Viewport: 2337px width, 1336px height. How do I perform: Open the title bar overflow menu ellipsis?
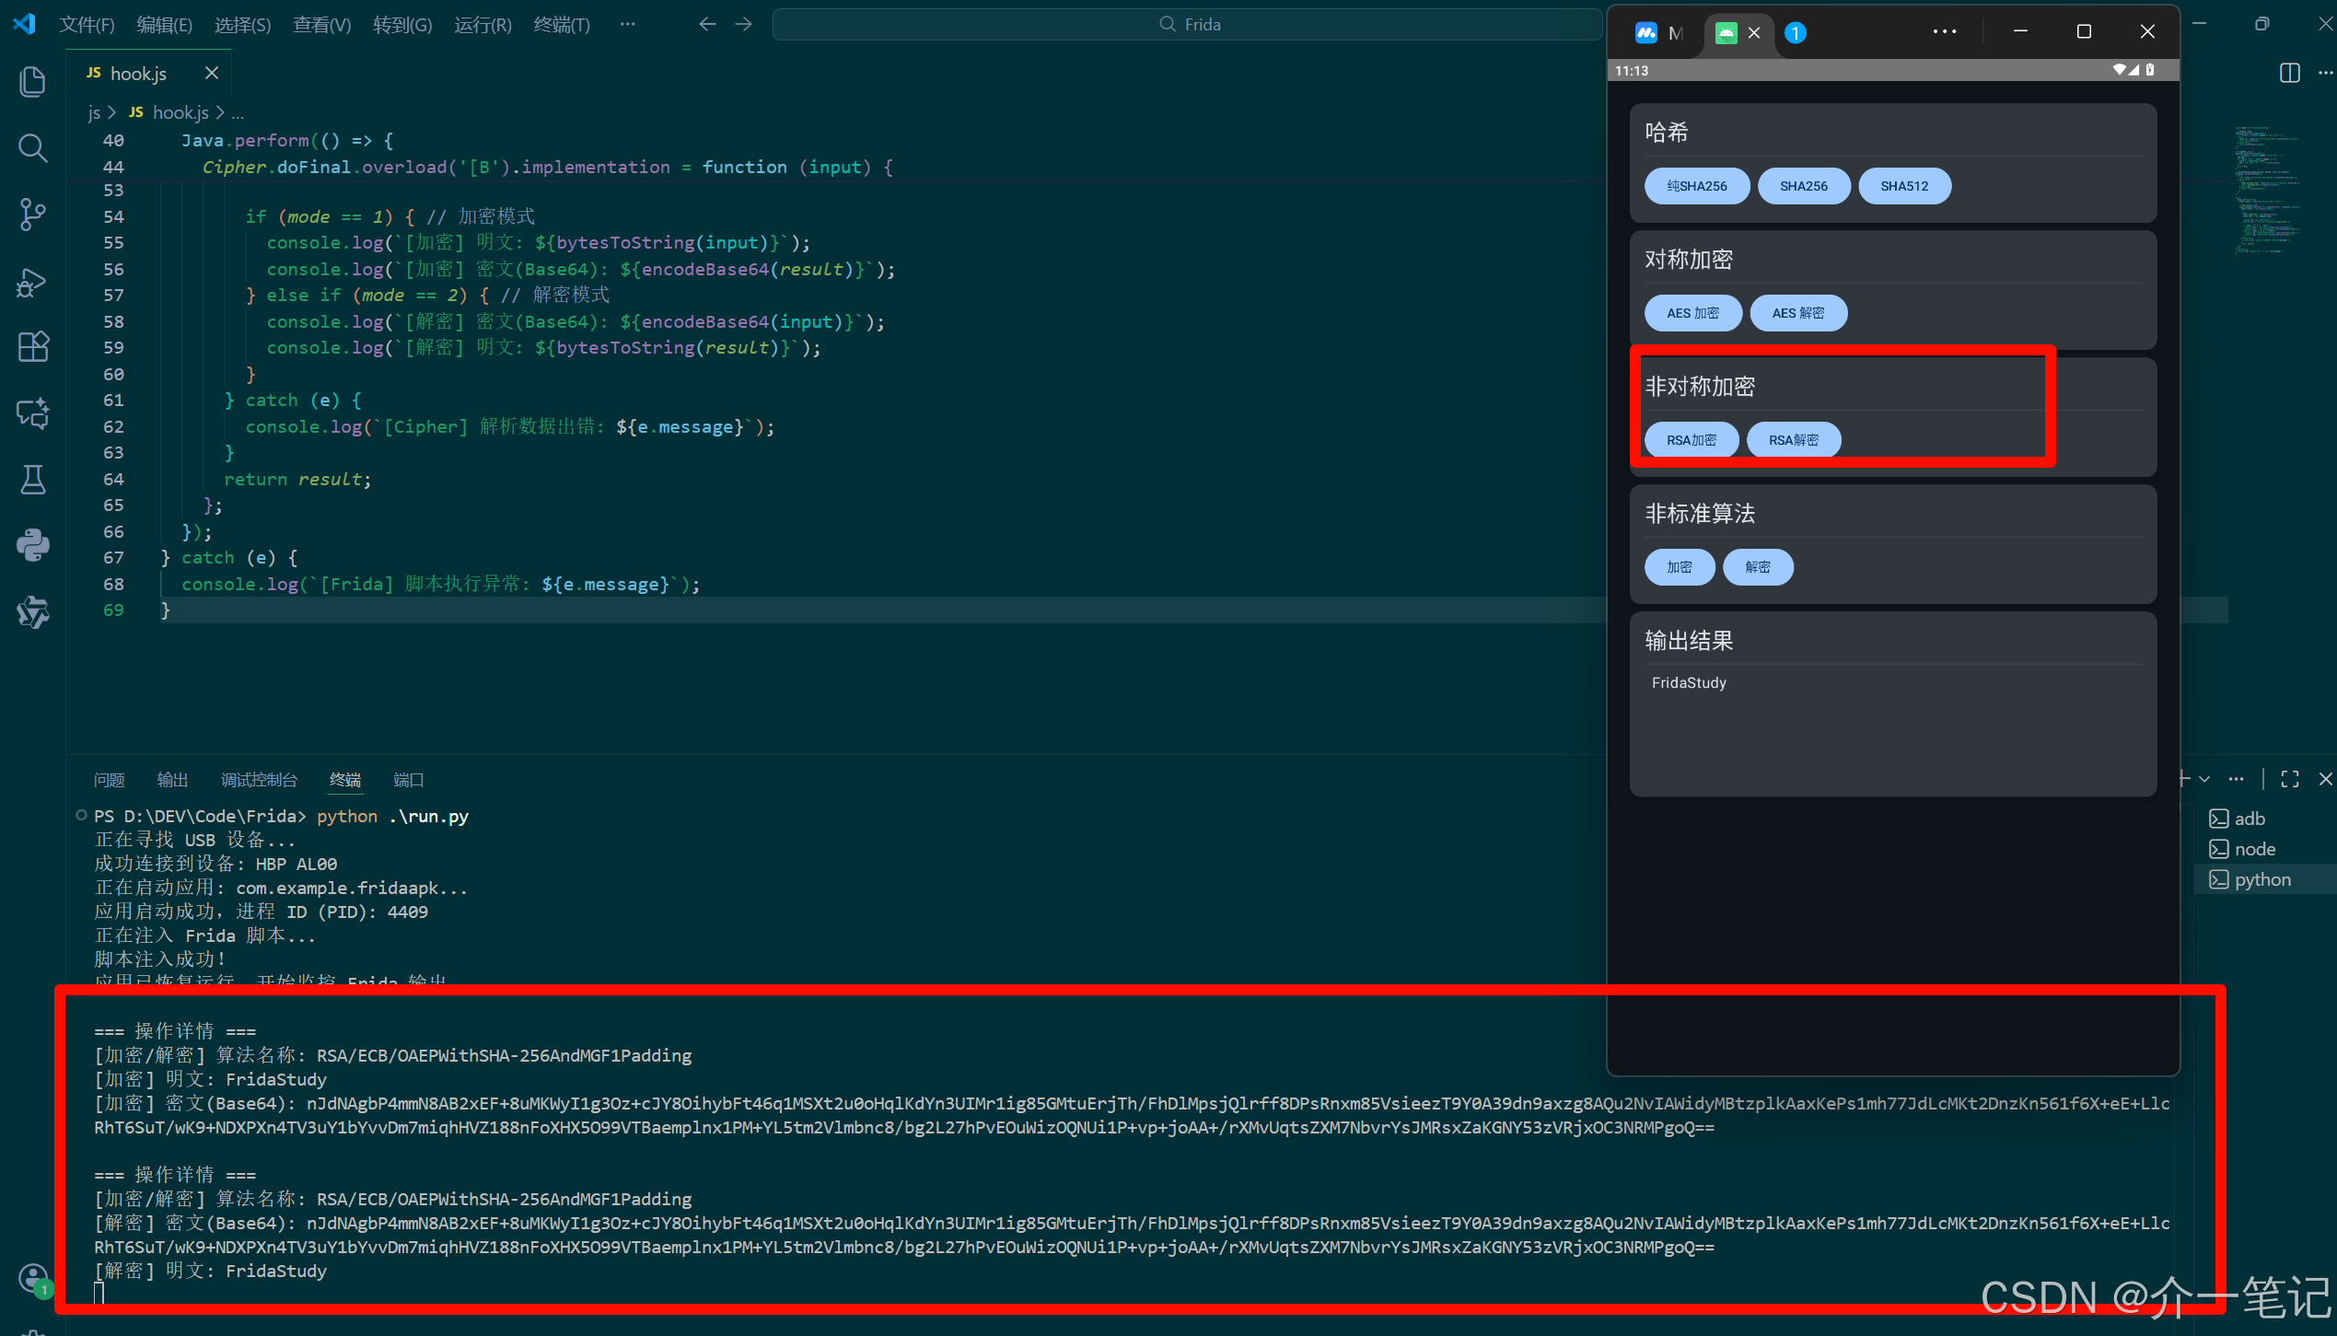[x=627, y=25]
